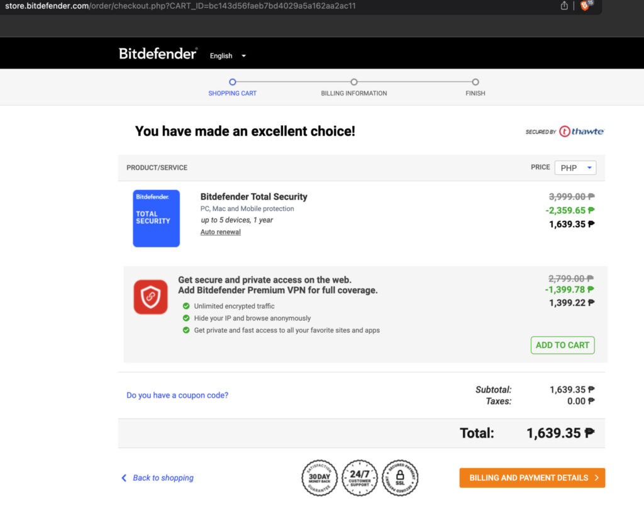The height and width of the screenshot is (523, 644).
Task: Click 'Do you have a coupon code?' link
Action: [177, 395]
